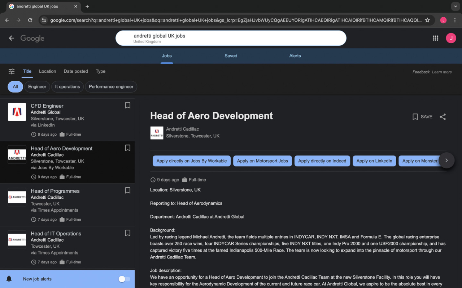Screen dimensions: 462x288
Task: Share the Head of Aero Development job
Action: pos(443,117)
